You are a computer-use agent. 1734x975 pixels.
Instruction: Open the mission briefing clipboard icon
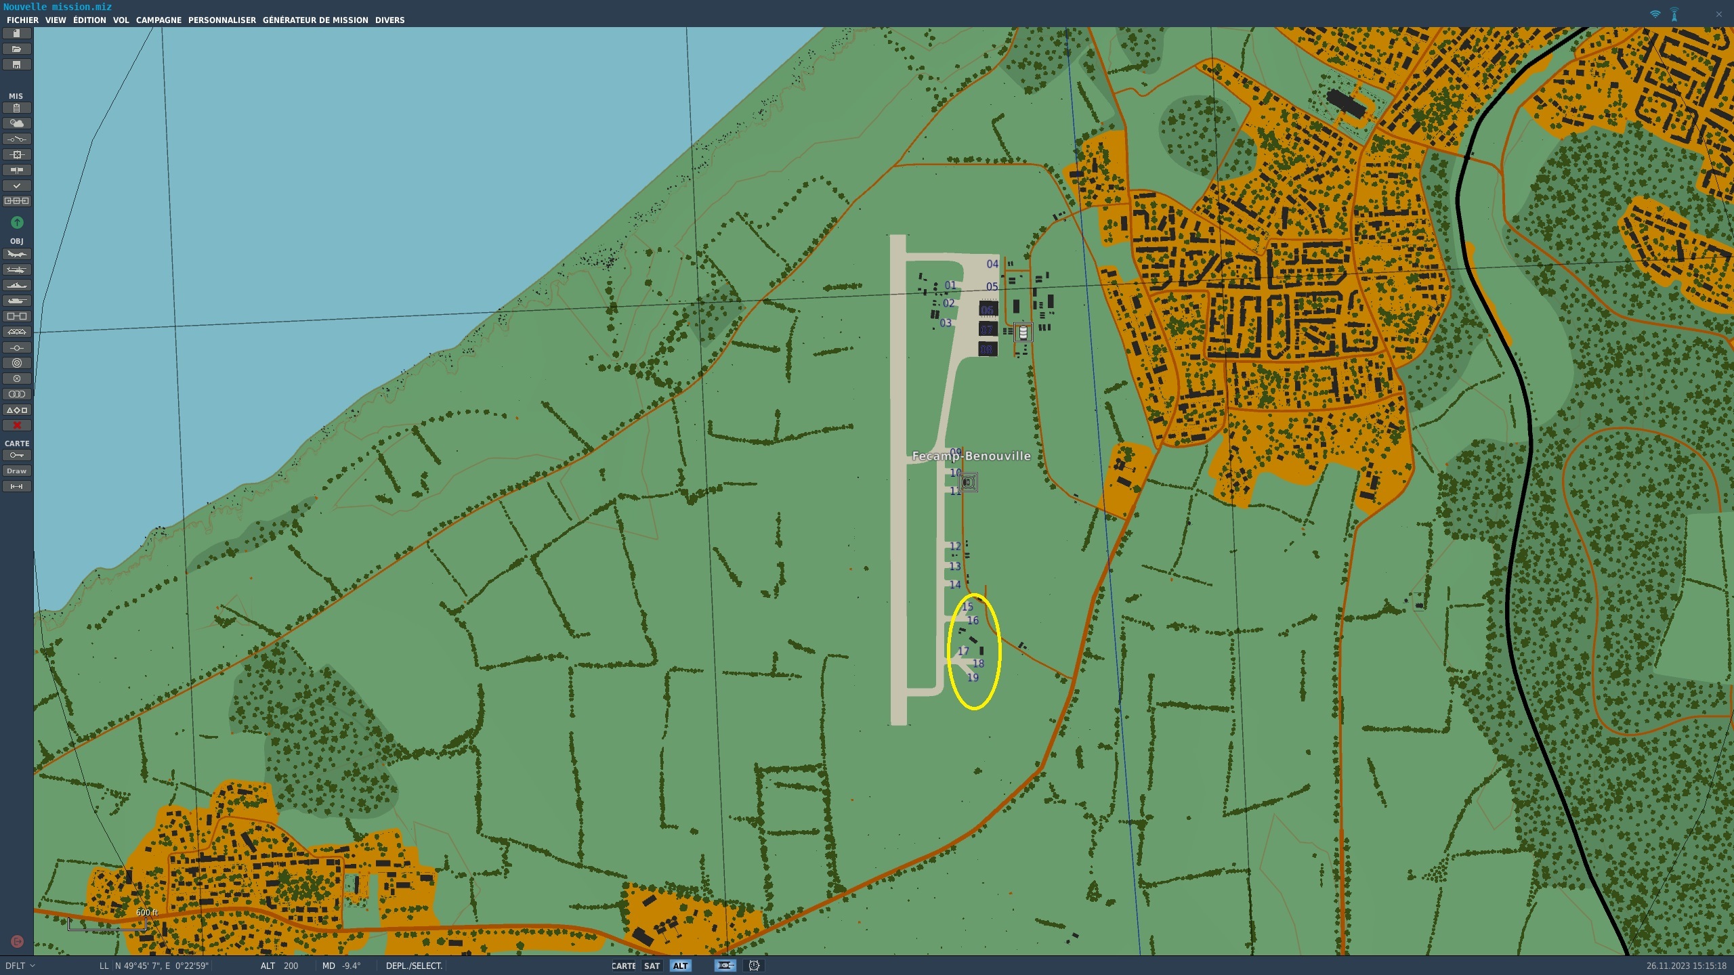(17, 108)
